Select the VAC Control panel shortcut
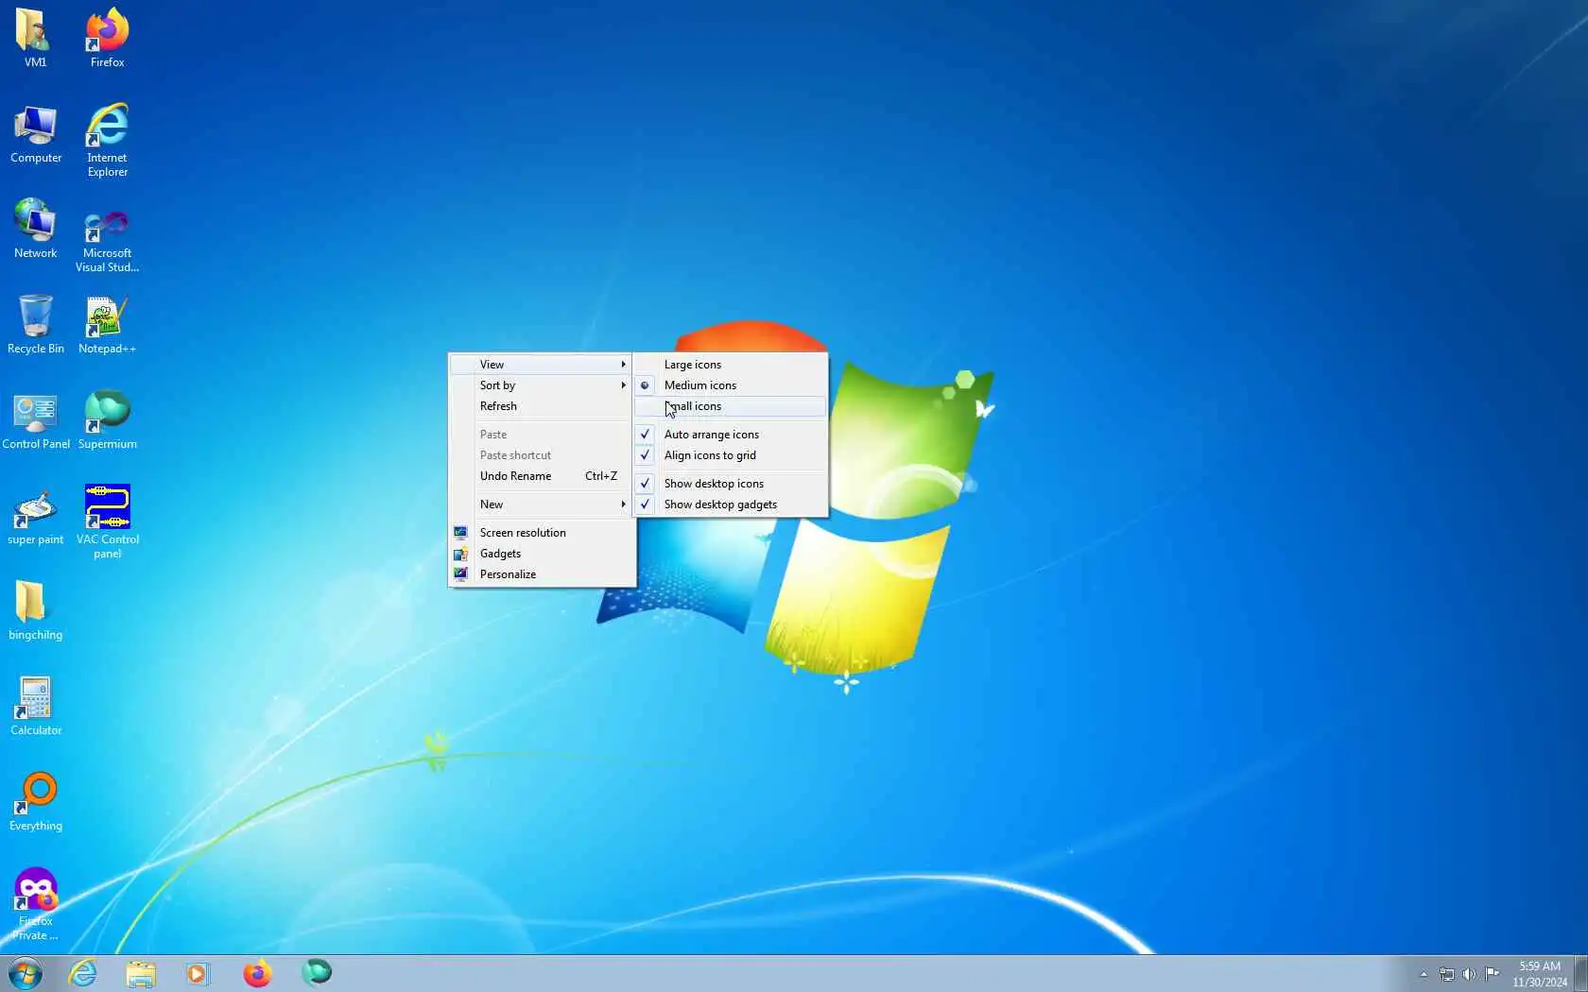Viewport: 1588px width, 992px height. pyautogui.click(x=107, y=522)
